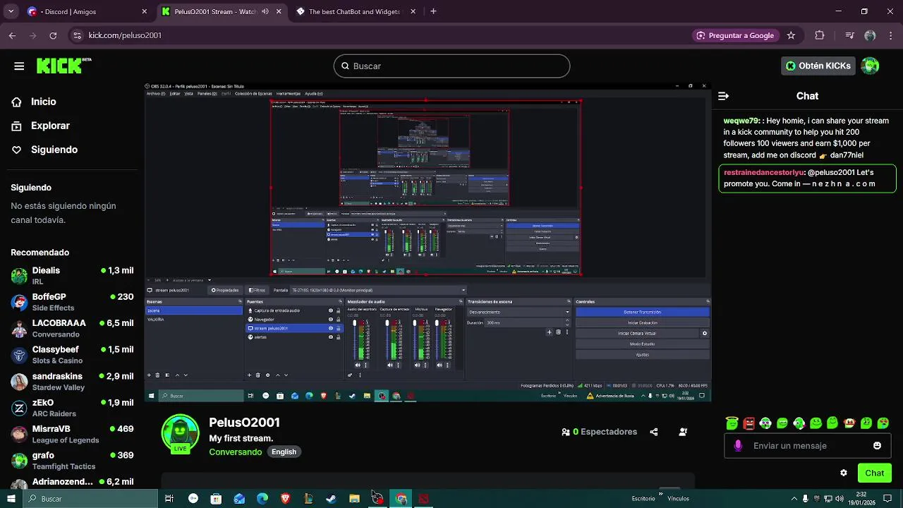Open the notification center icon
The image size is (903, 508).
tap(889, 499)
